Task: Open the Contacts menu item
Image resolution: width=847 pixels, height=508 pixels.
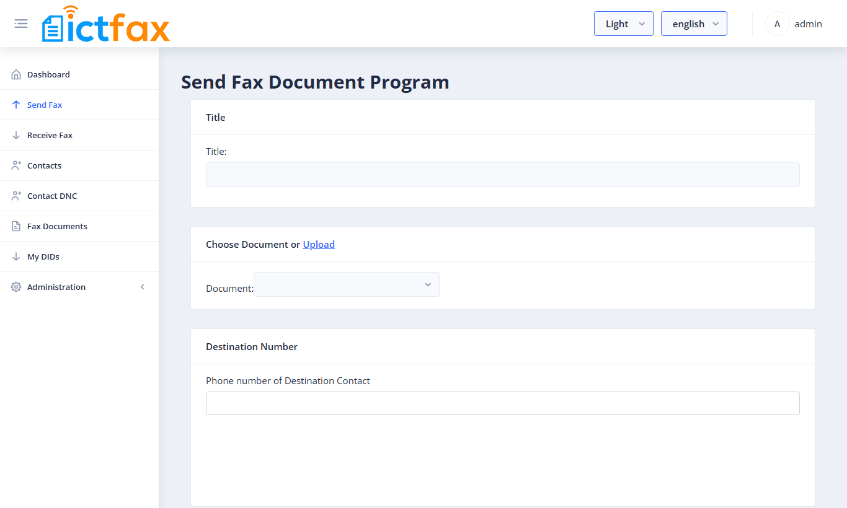Action: 79,165
